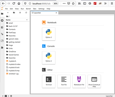Bookmark this page with star icon
This screenshot has width=115, height=97.
tap(73, 3)
